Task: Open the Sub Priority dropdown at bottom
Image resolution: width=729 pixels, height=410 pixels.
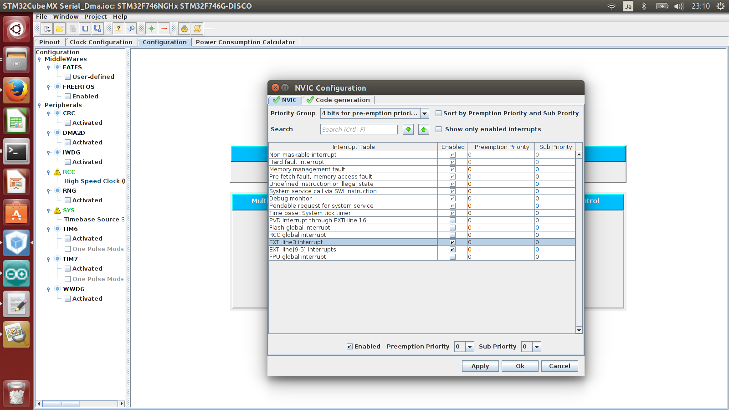Action: click(x=537, y=347)
